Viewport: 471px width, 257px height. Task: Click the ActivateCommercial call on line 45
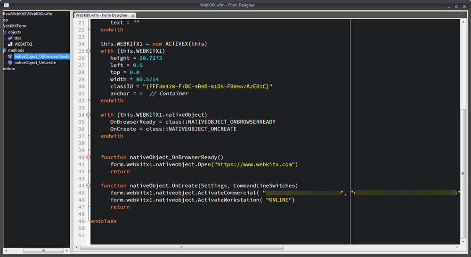tap(285, 193)
